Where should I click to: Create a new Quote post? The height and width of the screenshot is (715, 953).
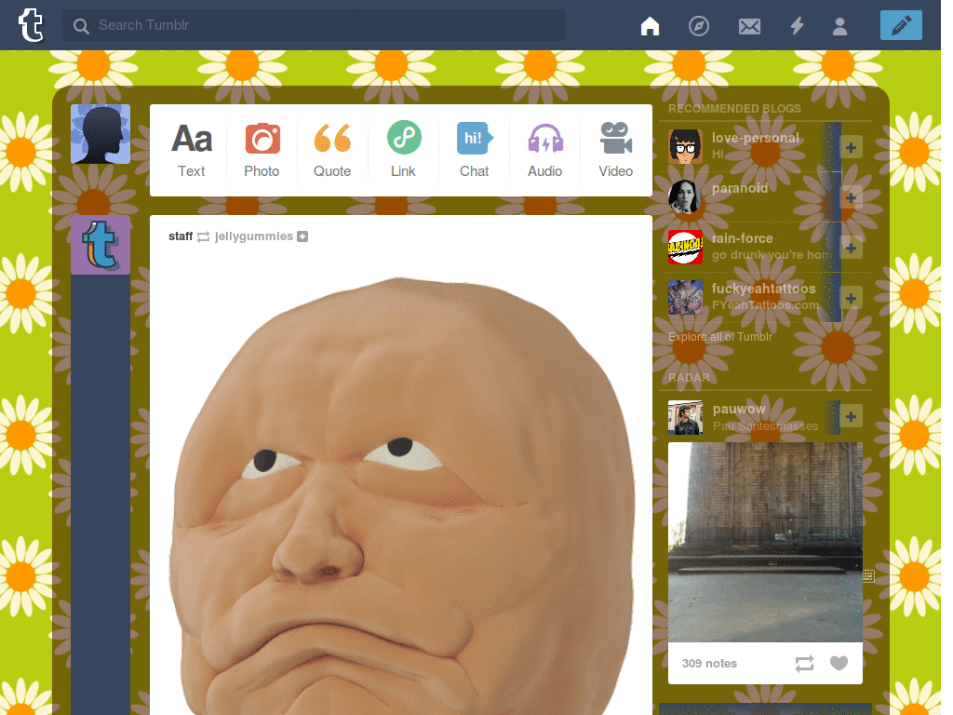tap(332, 150)
